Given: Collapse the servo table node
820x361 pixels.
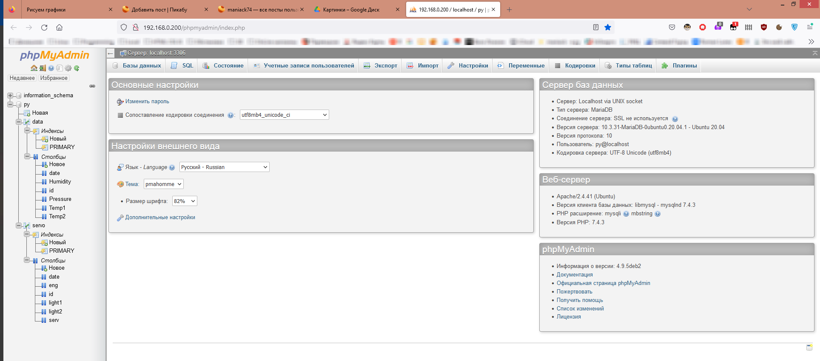Looking at the screenshot, I should 19,226.
